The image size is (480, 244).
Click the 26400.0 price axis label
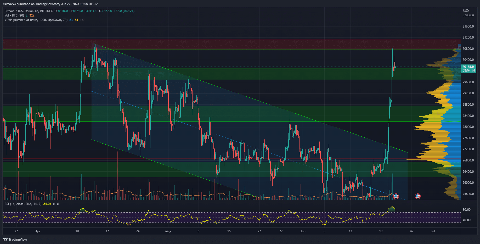coord(468,172)
